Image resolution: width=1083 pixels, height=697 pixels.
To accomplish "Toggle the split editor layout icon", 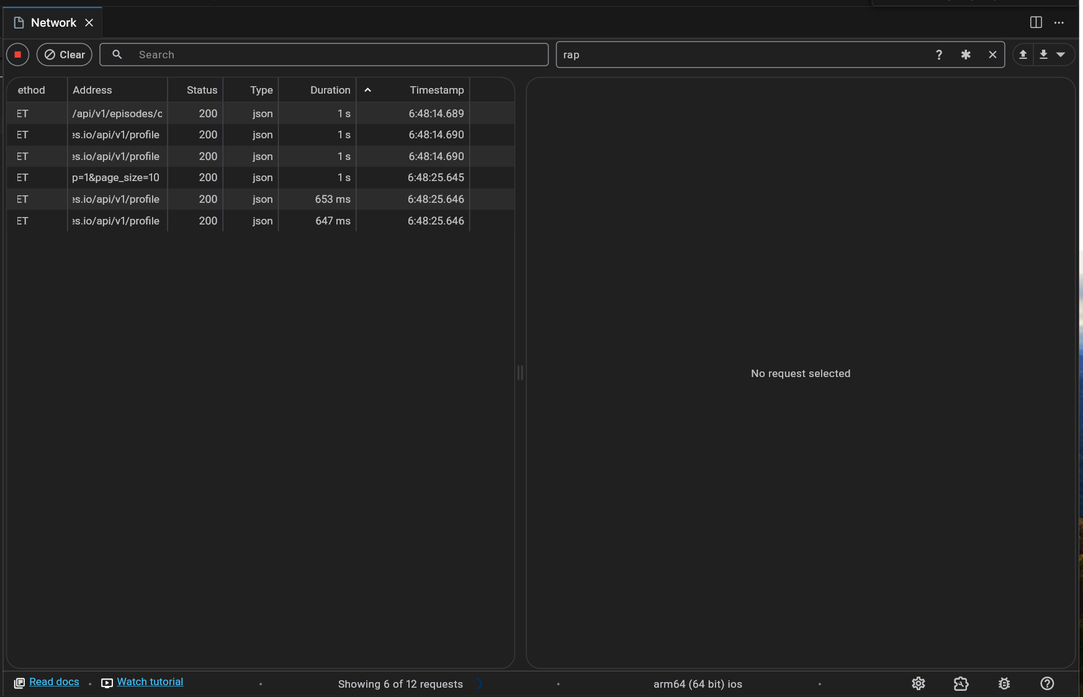I will pos(1036,22).
